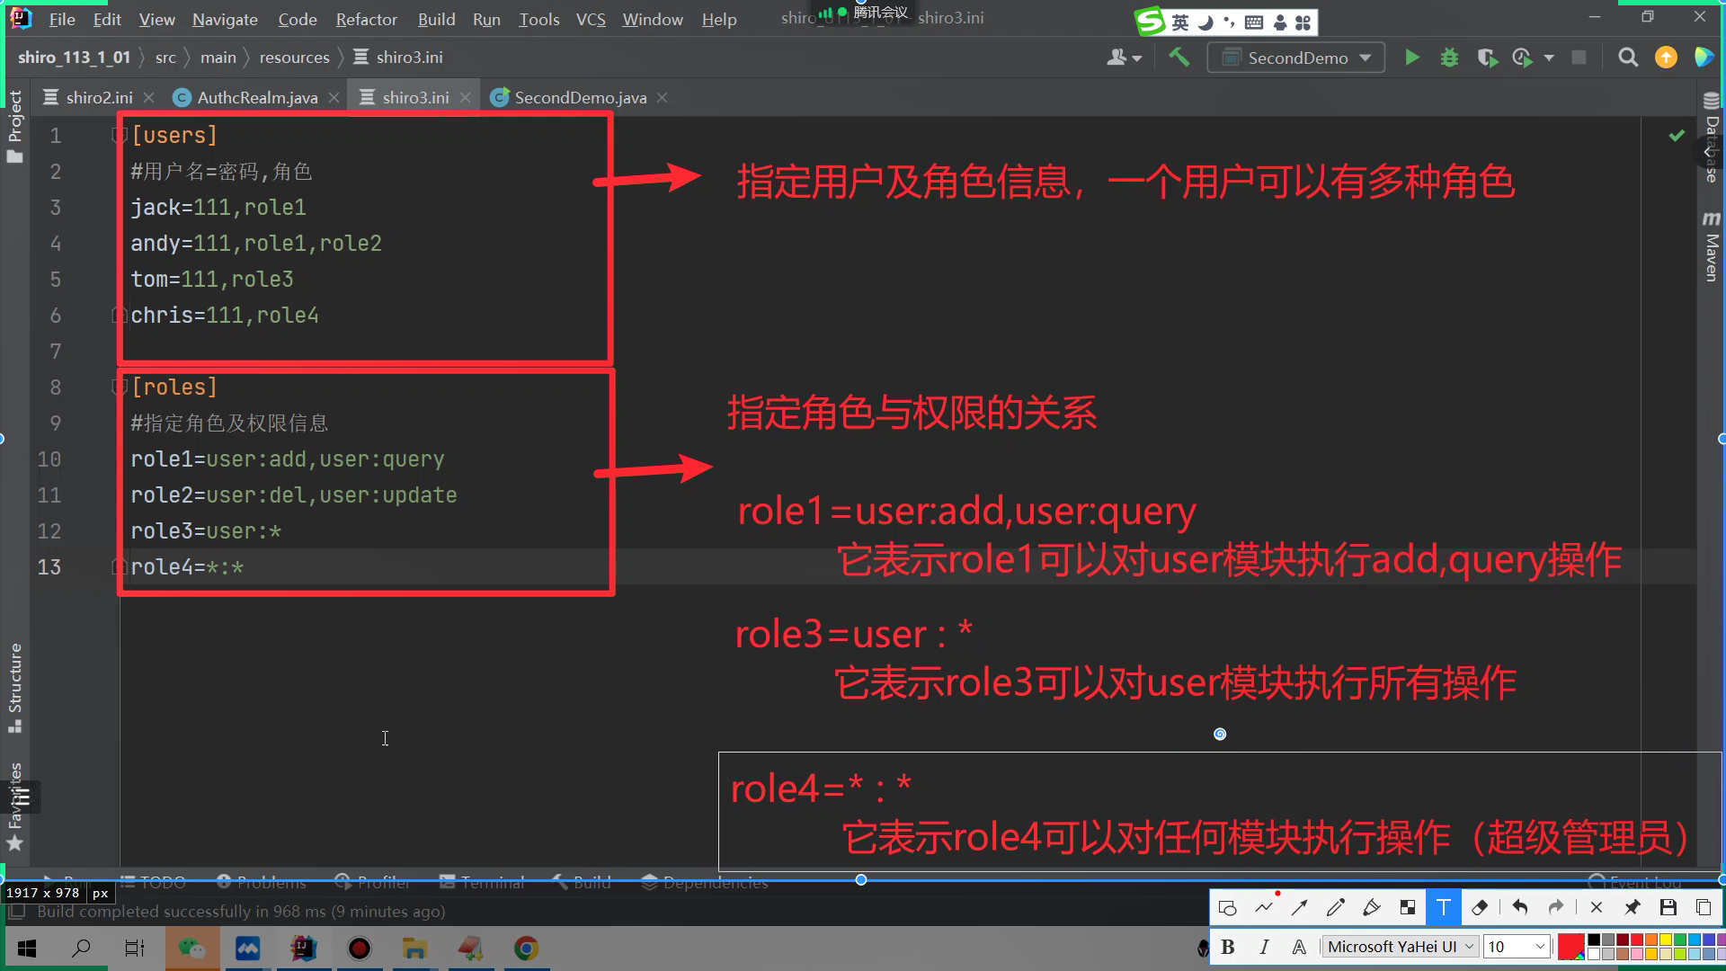Select the rectangle/ellipse shape annotation tool
1726x971 pixels.
click(x=1227, y=907)
